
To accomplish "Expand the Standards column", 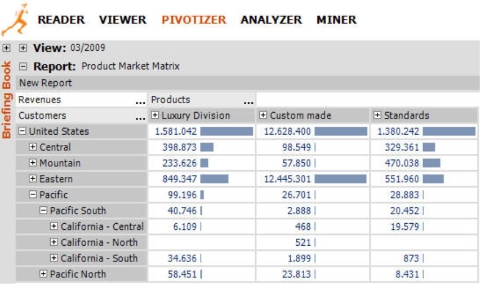I will (x=377, y=116).
